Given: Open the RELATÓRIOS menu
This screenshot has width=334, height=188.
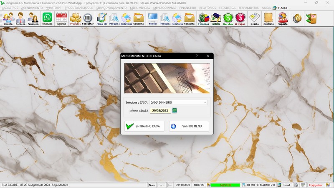Looking at the screenshot, I should (207, 8).
